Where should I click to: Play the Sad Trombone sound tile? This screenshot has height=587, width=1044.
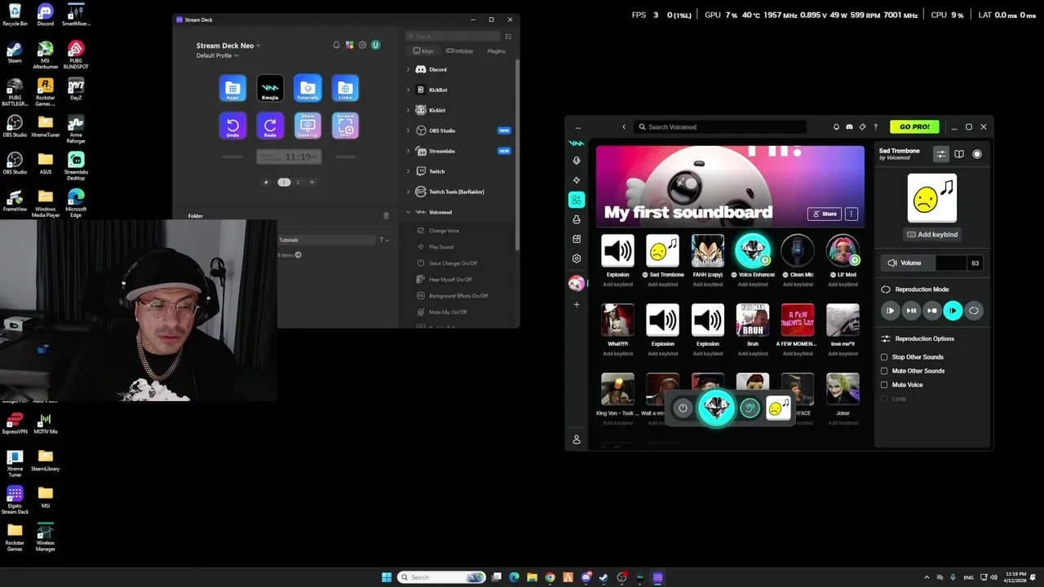pos(662,250)
